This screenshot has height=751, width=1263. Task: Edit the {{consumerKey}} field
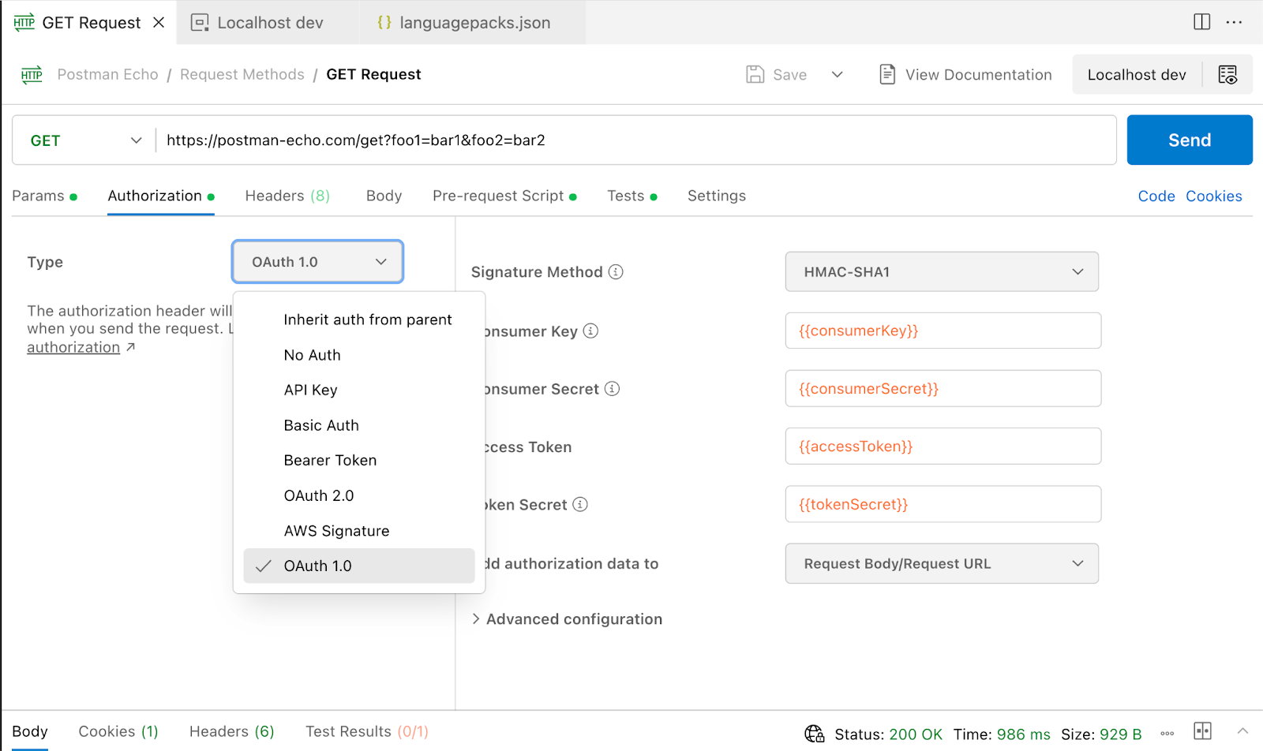click(x=943, y=331)
